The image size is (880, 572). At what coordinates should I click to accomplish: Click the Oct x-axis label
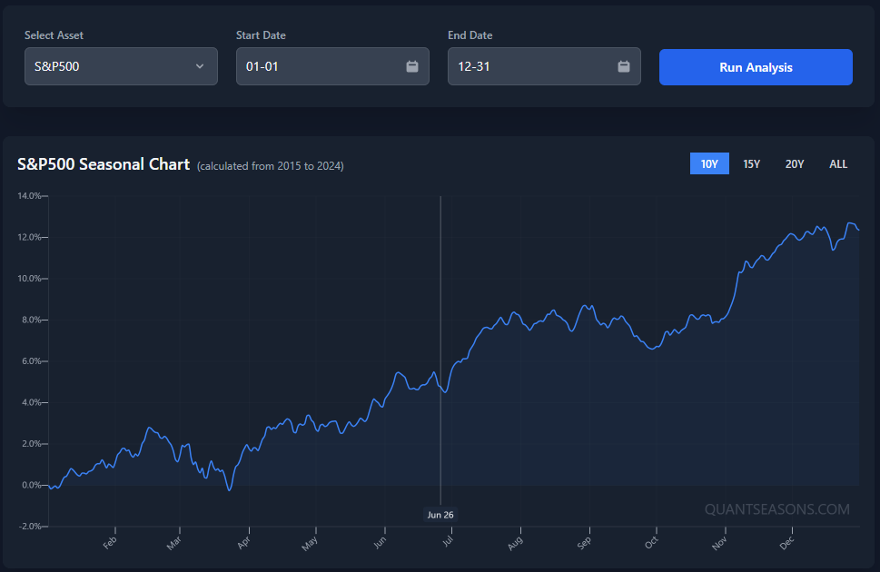(x=651, y=542)
